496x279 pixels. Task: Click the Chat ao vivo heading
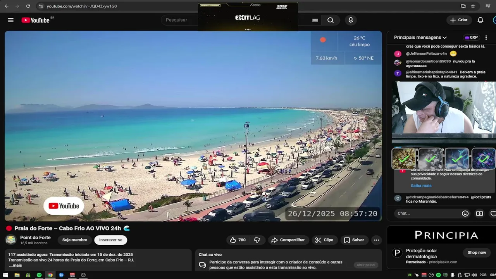[x=210, y=255]
